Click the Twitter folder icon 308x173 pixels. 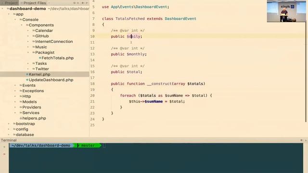tap(34, 69)
